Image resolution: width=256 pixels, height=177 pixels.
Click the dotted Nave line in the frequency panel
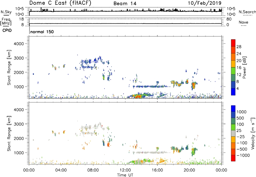click(x=125, y=19)
